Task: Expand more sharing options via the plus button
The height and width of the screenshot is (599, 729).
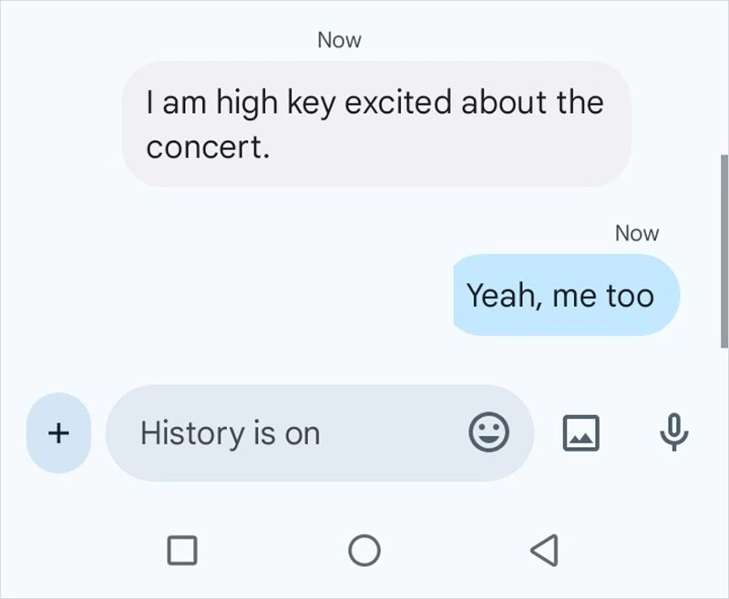Action: pyautogui.click(x=57, y=433)
